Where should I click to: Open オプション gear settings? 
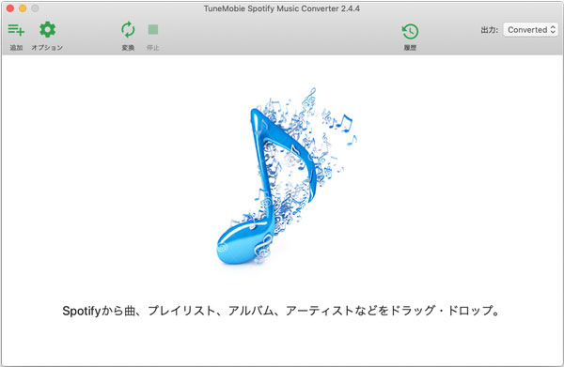tap(47, 29)
